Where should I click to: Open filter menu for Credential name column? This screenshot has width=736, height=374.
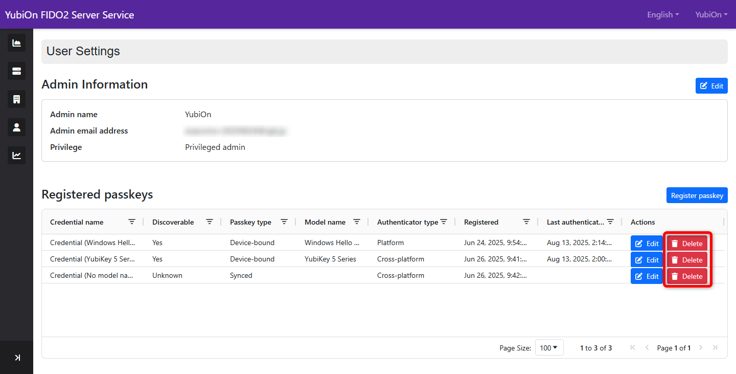pyautogui.click(x=132, y=222)
